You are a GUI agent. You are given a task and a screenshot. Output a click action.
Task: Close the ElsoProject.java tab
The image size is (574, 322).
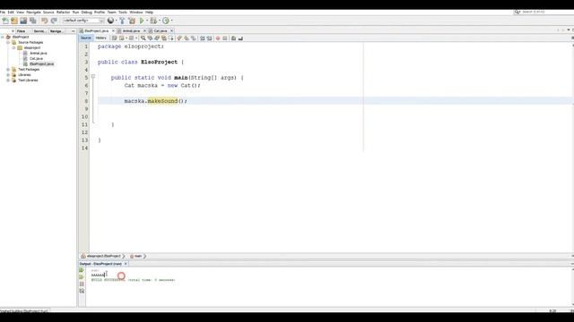coord(113,31)
